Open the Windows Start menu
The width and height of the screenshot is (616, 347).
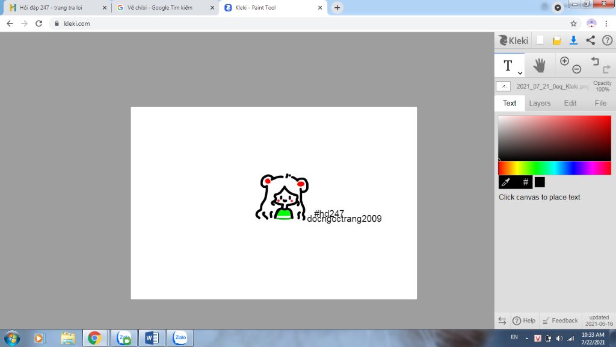12,338
